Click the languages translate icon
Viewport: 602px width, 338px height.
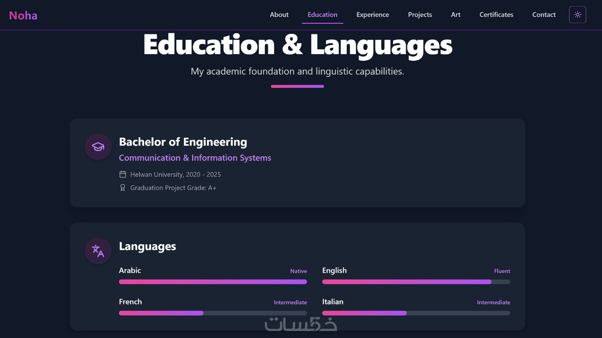click(98, 251)
